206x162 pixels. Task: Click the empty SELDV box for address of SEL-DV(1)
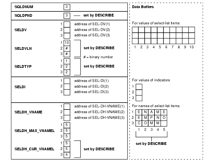pyautogui.click(x=67, y=24)
